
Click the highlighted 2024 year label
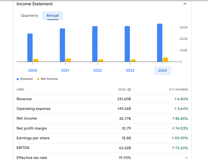(162, 71)
